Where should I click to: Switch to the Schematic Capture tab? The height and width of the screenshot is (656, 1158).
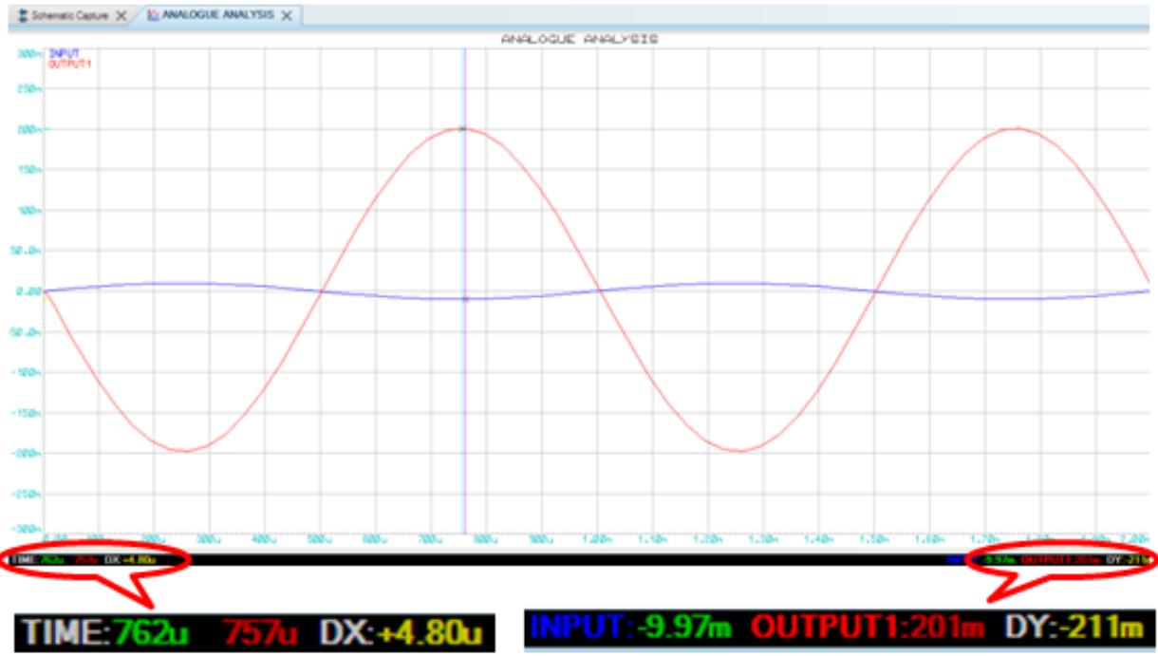click(70, 16)
